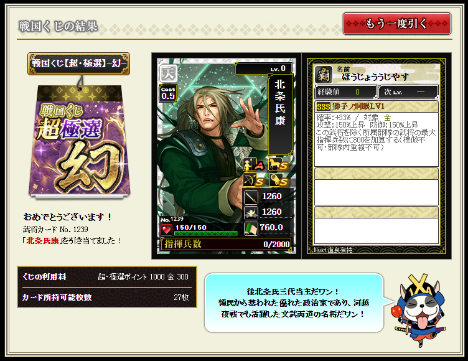Select the empty second skill slot
This screenshot has height=361, width=468.
(377, 186)
